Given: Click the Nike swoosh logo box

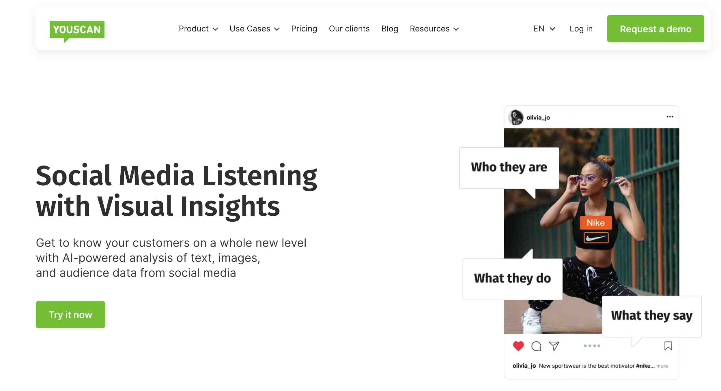Looking at the screenshot, I should 596,238.
